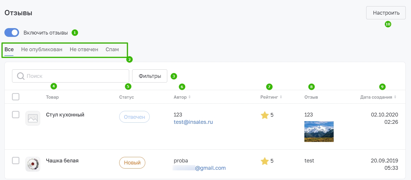The height and width of the screenshot is (180, 411).
Task: Focus the Поиск search field
Action: (71, 76)
